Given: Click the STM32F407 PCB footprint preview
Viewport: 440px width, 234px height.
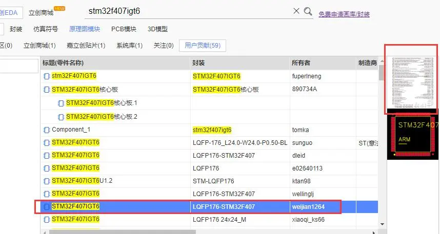Looking at the screenshot, I should (413, 136).
